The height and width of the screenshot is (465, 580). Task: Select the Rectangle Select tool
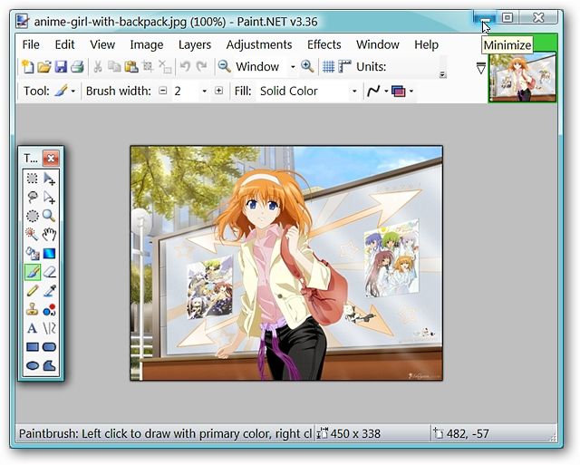point(33,179)
